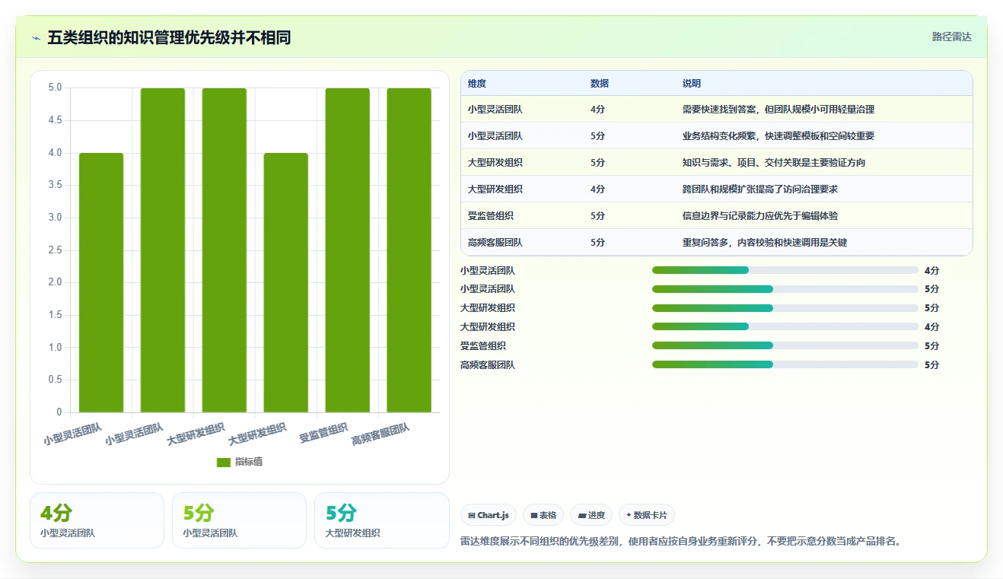Image resolution: width=1003 pixels, height=579 pixels.
Task: Click the title 五类组织的知识管理优先级并不相同
Action: [x=169, y=38]
